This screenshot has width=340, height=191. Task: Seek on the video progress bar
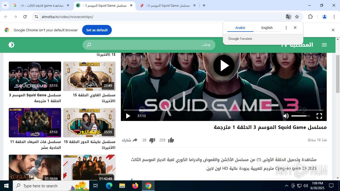pyautogui.click(x=224, y=110)
